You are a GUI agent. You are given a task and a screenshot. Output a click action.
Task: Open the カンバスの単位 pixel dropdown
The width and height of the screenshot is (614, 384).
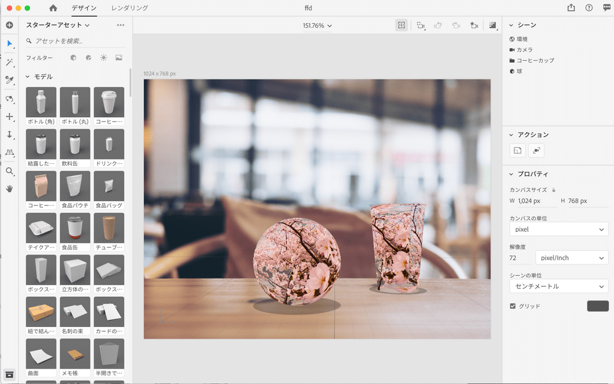(x=559, y=229)
